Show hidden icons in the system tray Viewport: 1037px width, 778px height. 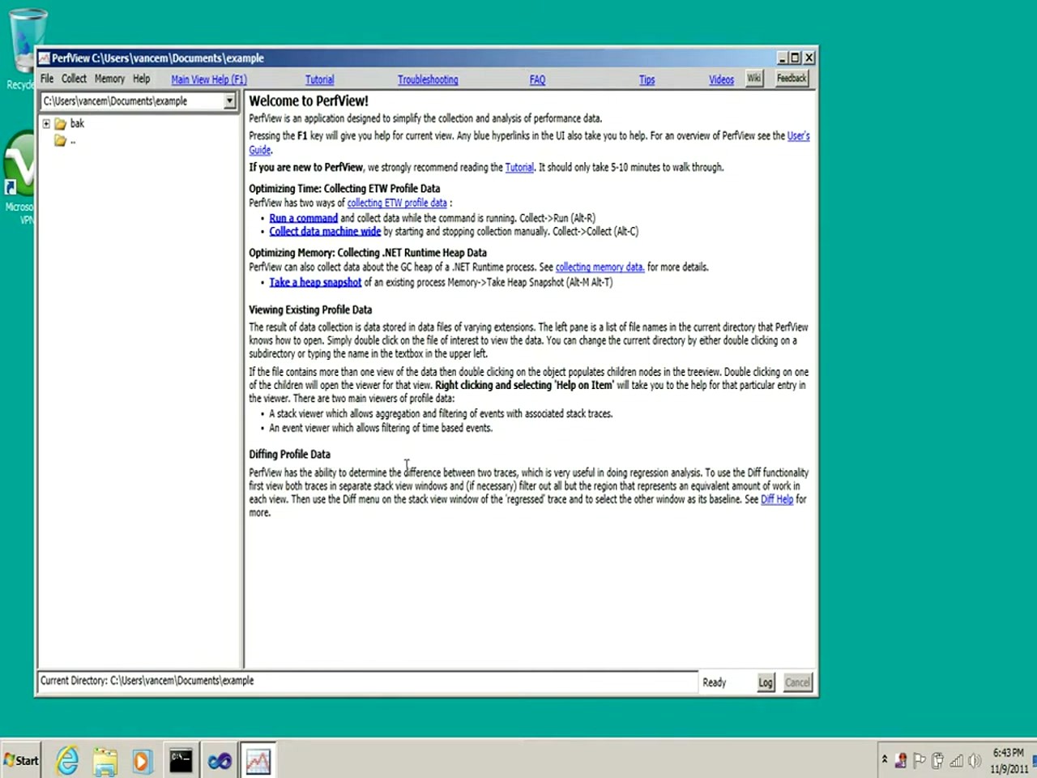point(885,760)
